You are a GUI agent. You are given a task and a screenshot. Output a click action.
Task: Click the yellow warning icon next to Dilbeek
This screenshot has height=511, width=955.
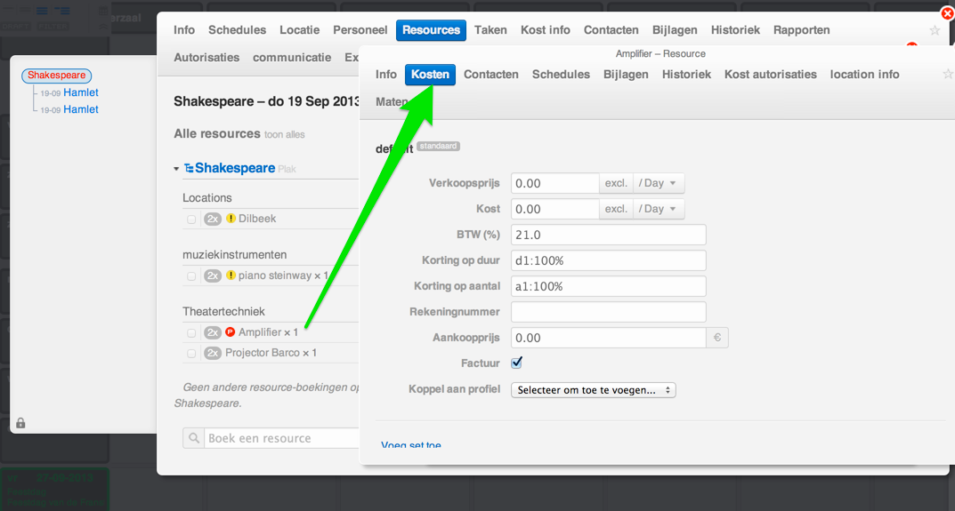(x=231, y=219)
